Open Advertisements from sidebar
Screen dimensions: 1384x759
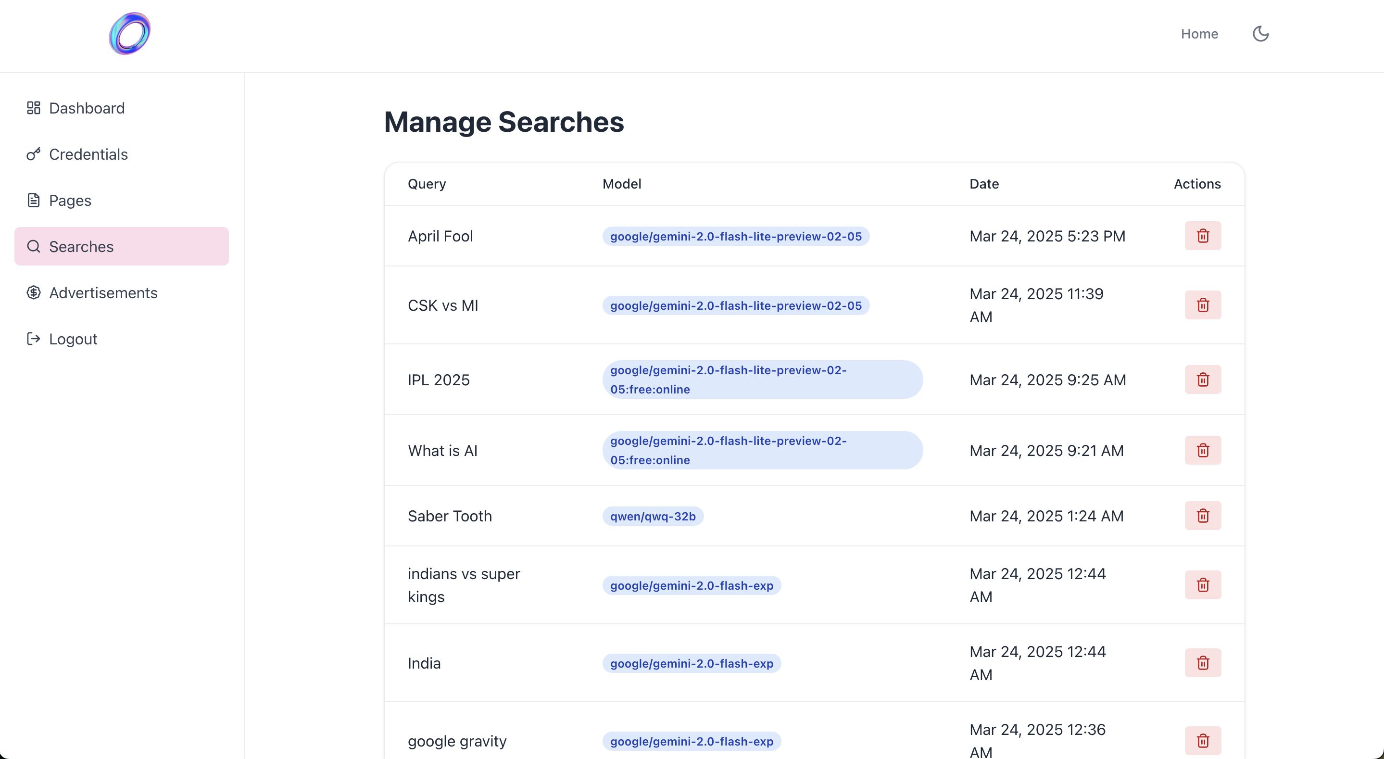[x=102, y=293]
